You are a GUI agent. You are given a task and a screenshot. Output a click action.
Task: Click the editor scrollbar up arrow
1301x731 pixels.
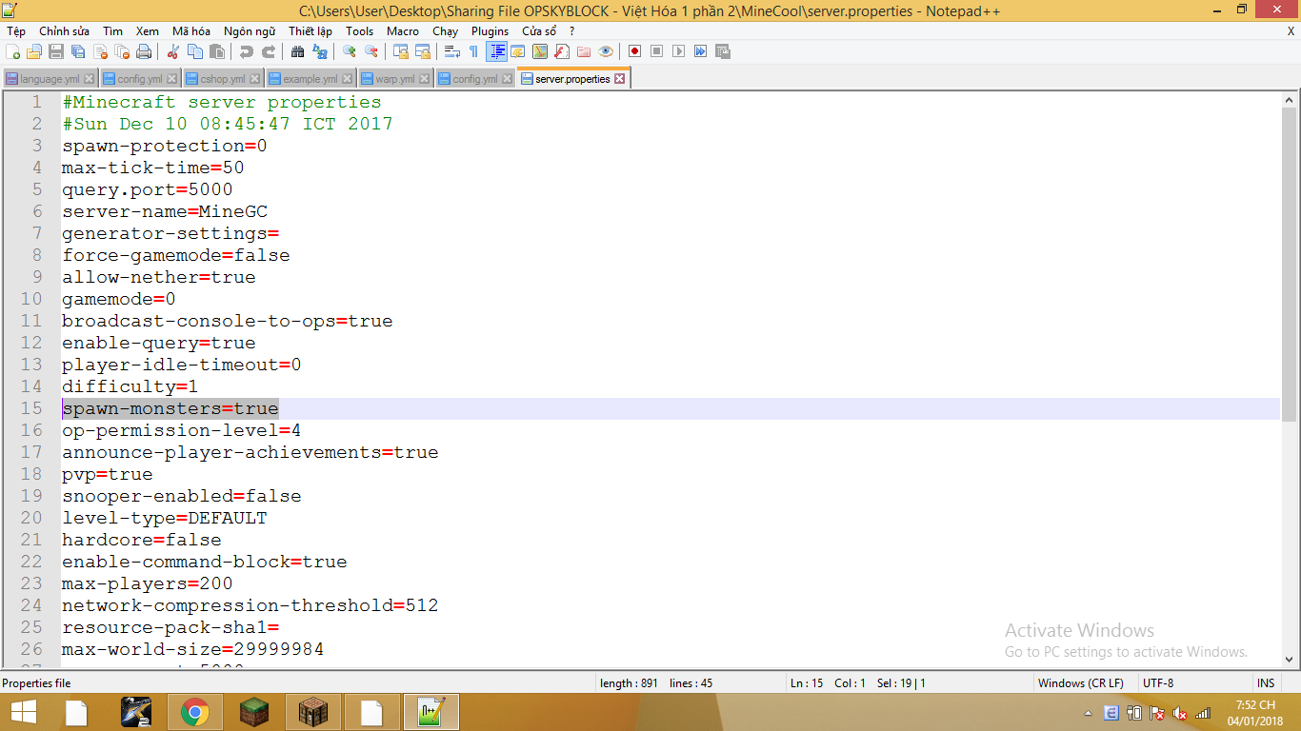(x=1290, y=99)
